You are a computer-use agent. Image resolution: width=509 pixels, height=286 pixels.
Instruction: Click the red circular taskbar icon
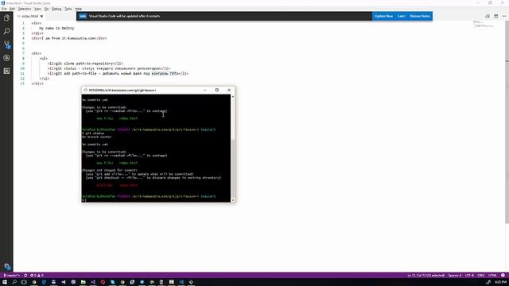pos(103,282)
